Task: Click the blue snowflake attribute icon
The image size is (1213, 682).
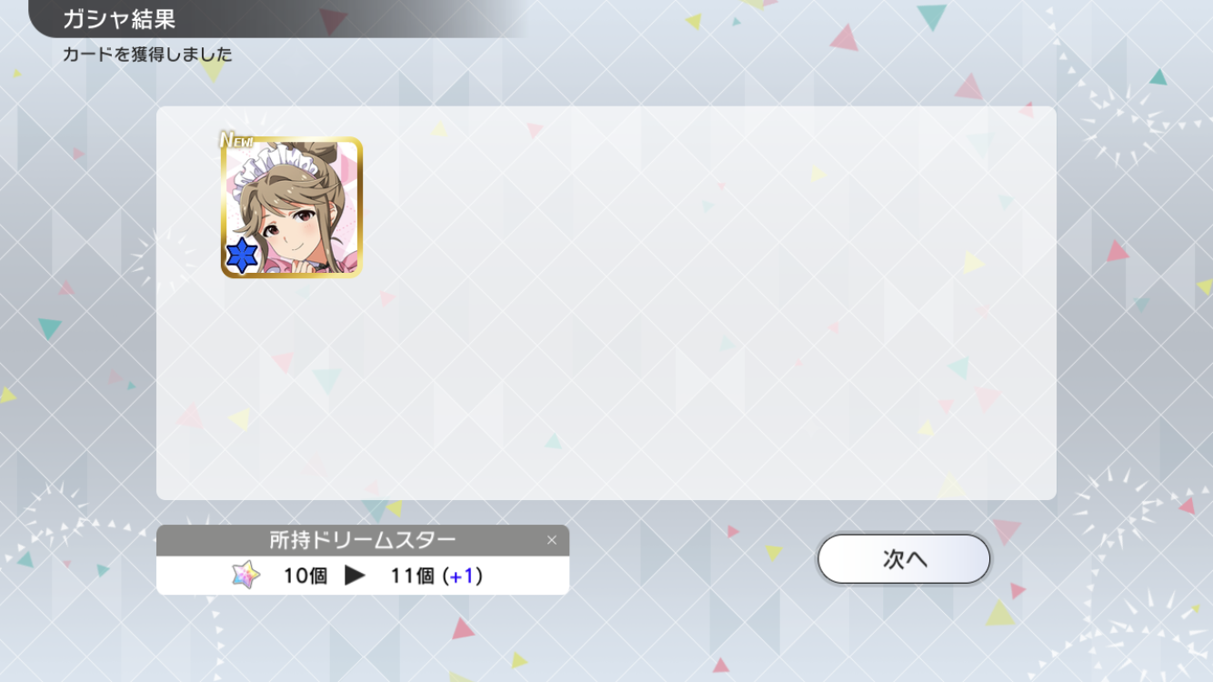Action: pyautogui.click(x=242, y=256)
